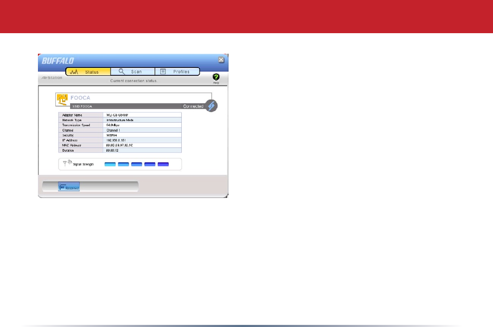Click the Network Type row label

[x=72, y=120]
